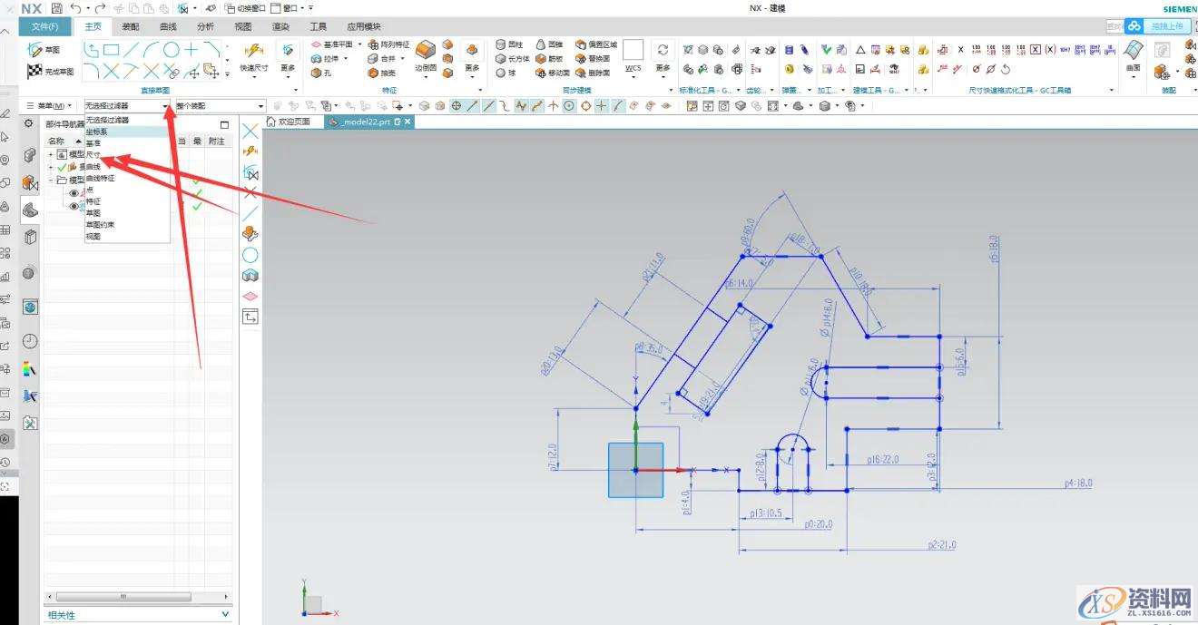
Task: Toggle the green checkmark on history tree item
Action: point(62,167)
